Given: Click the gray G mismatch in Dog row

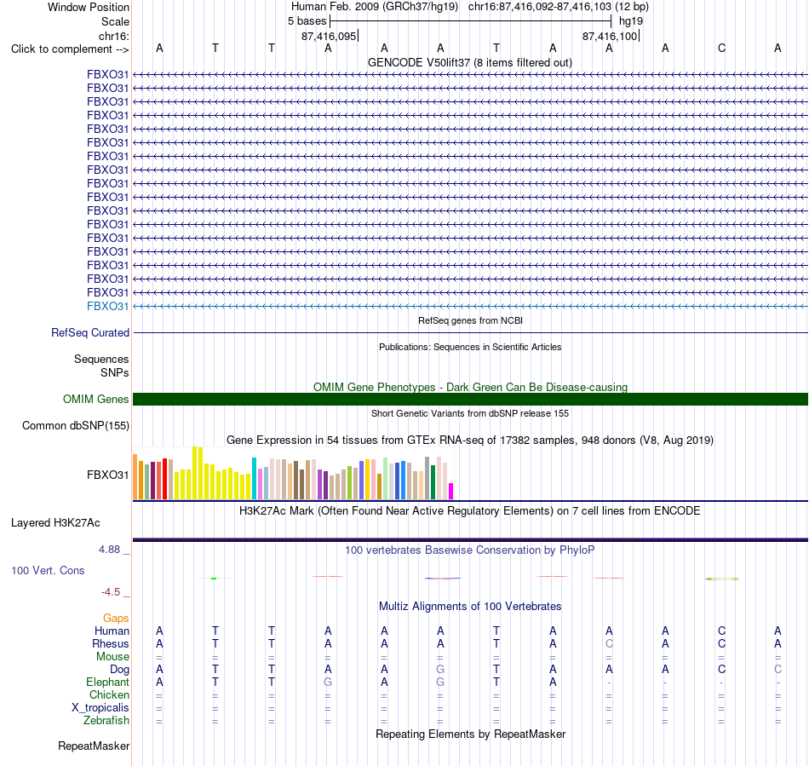Looking at the screenshot, I should [440, 669].
